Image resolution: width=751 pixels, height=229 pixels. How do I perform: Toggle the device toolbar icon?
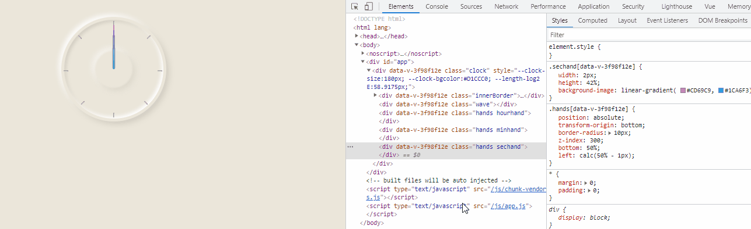point(369,6)
